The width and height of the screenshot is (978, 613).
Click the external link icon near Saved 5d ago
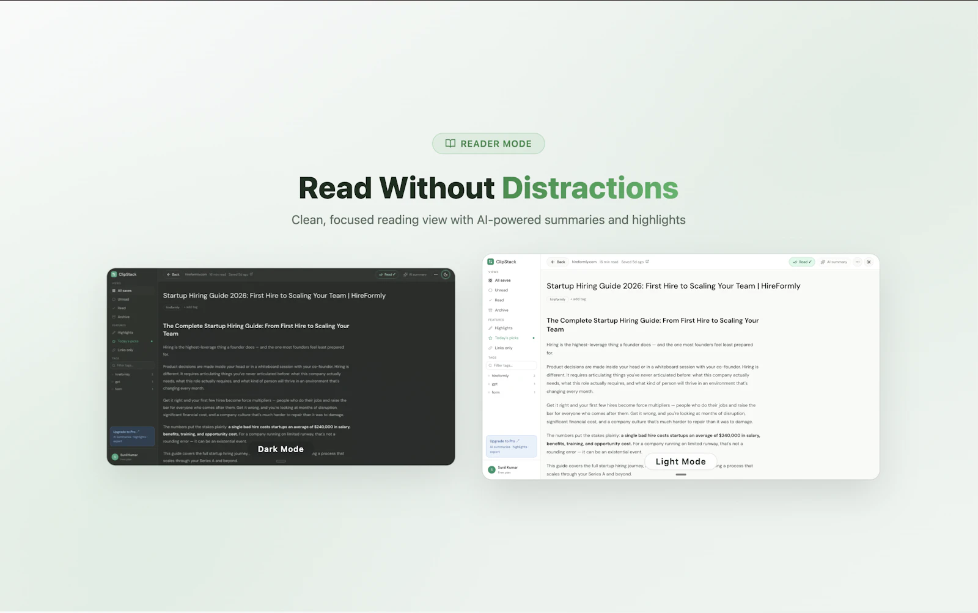pos(647,262)
